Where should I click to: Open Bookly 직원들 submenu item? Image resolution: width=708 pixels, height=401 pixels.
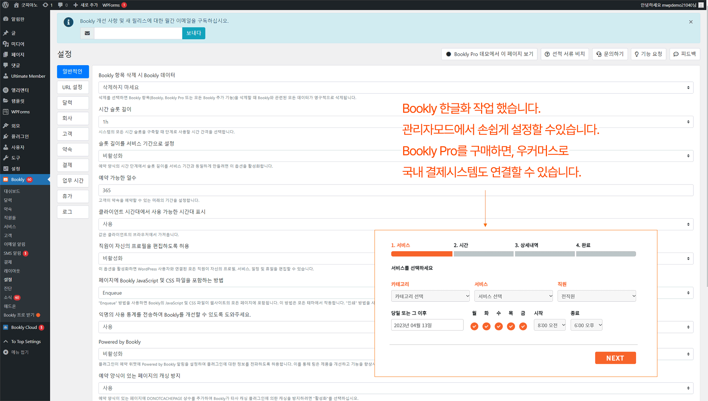click(x=10, y=218)
